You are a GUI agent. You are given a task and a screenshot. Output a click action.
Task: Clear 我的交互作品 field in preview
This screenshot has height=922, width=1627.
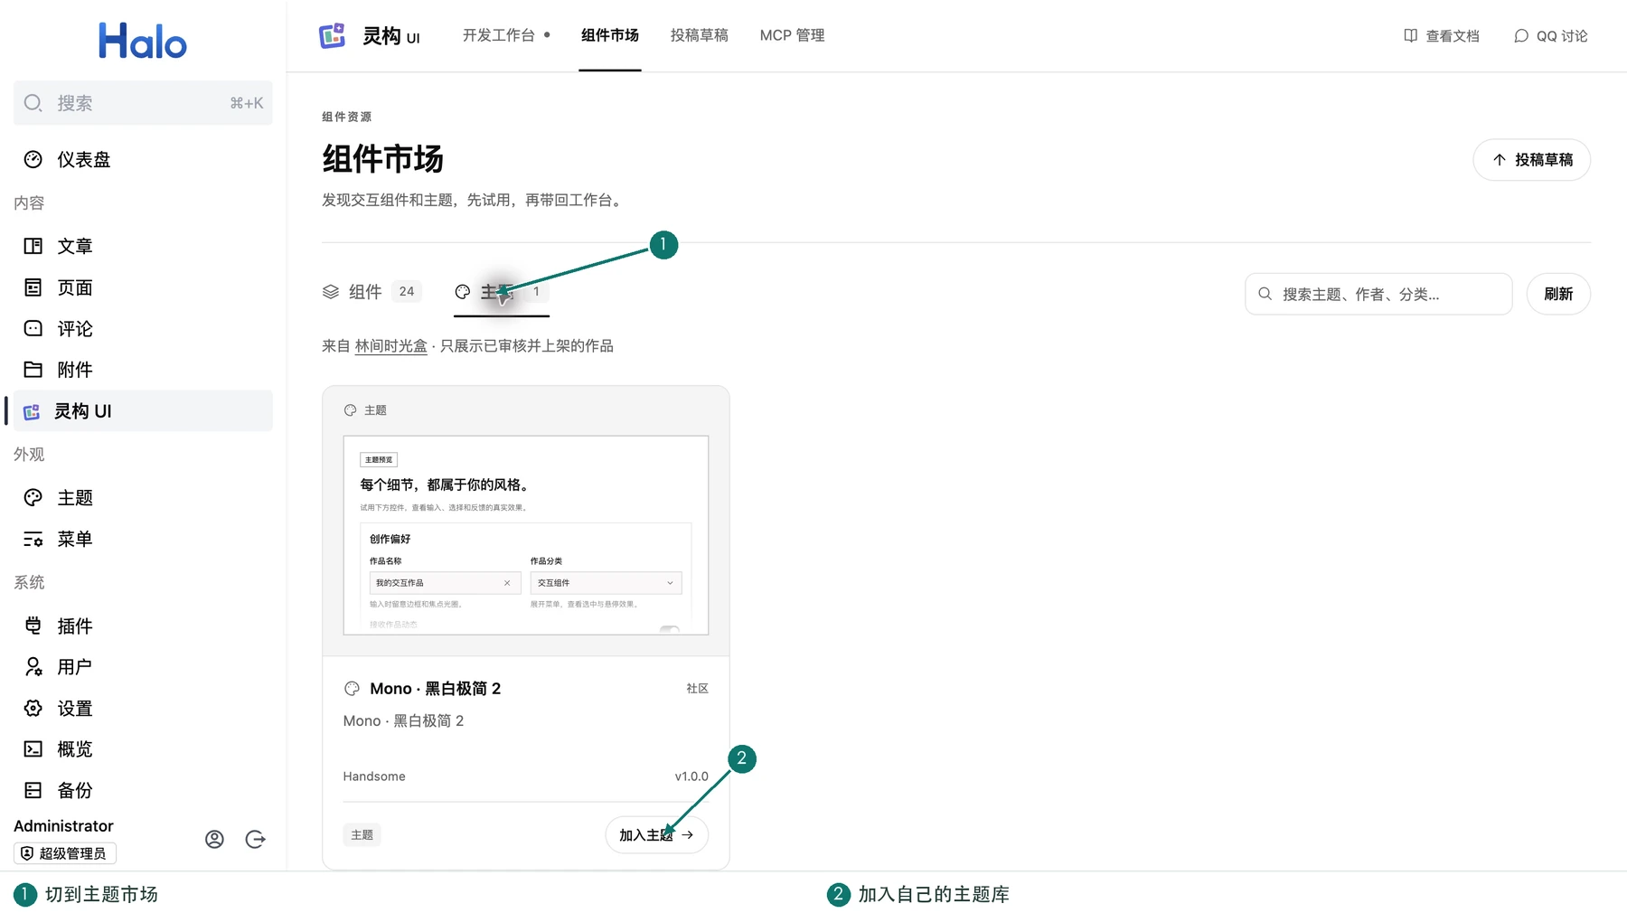(x=507, y=583)
